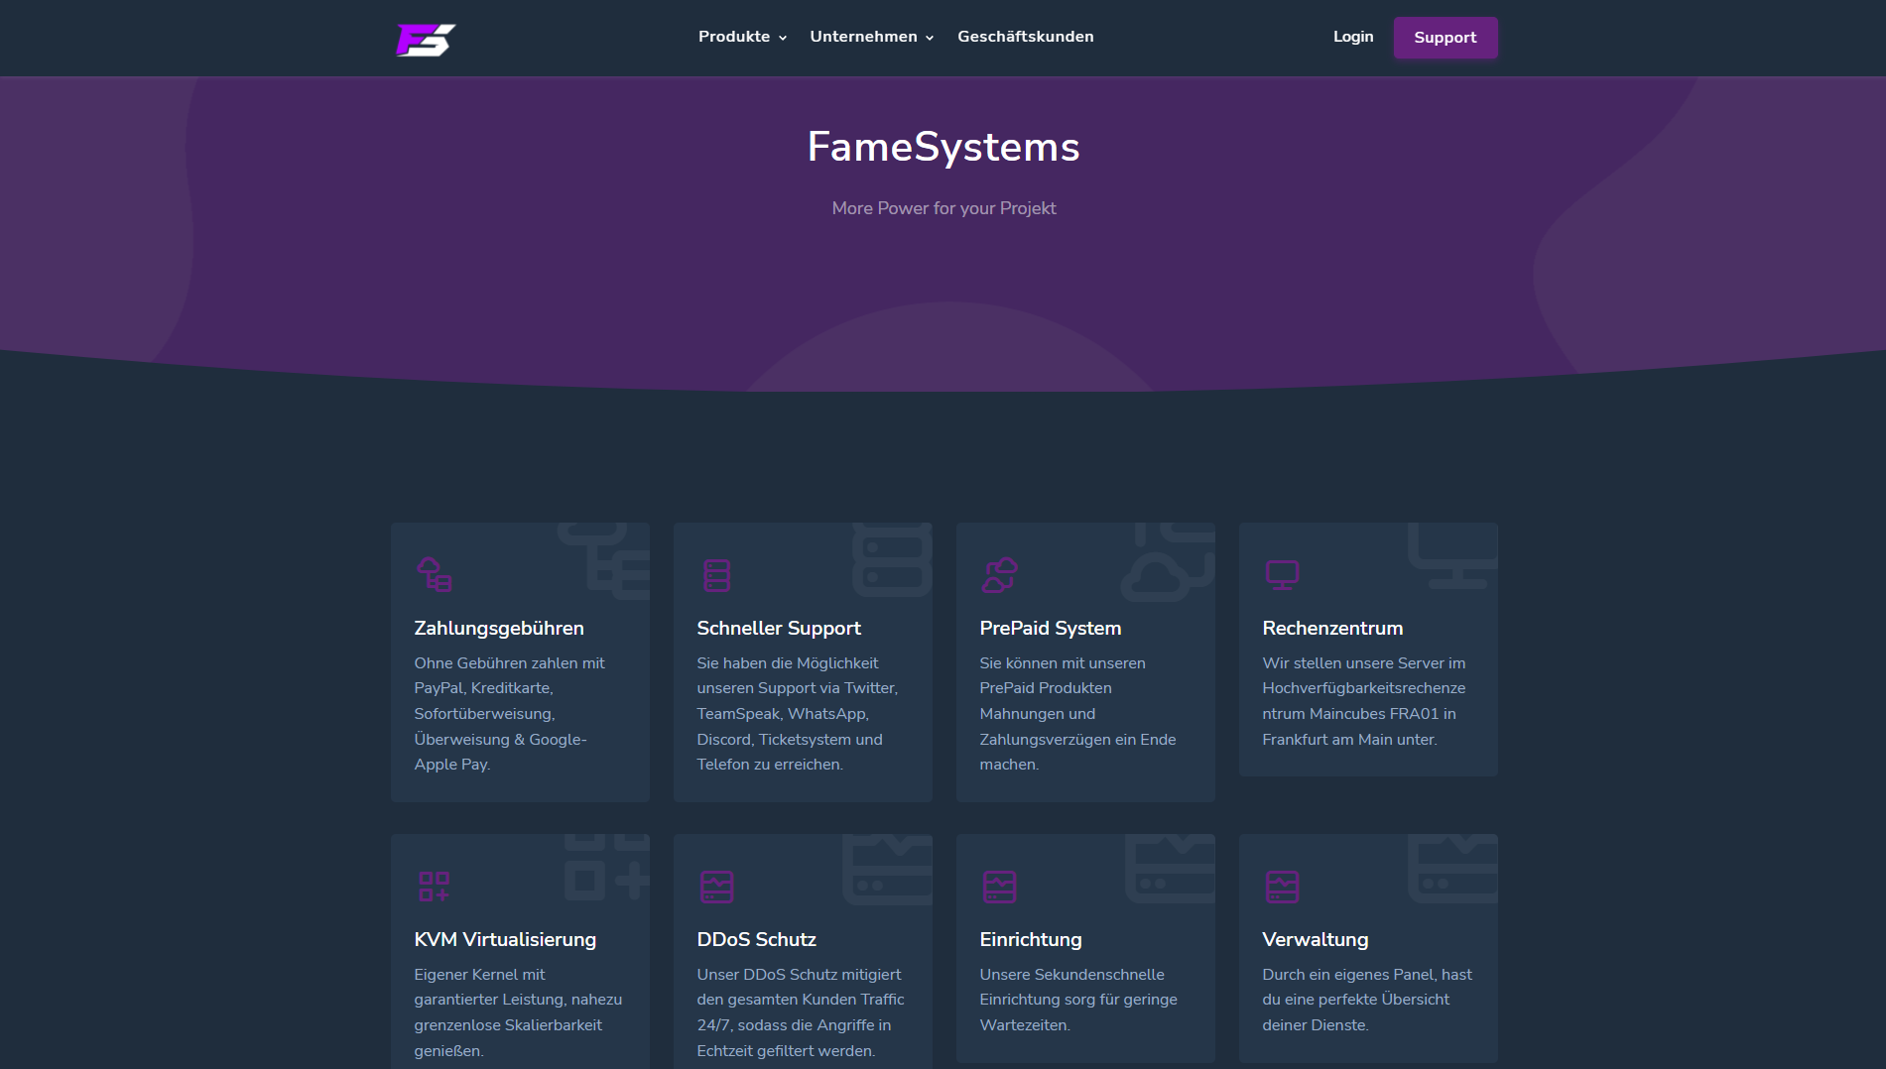Click text 'Eigener Kernel mit'
Viewport: 1886px width, 1069px height.
pos(479,975)
